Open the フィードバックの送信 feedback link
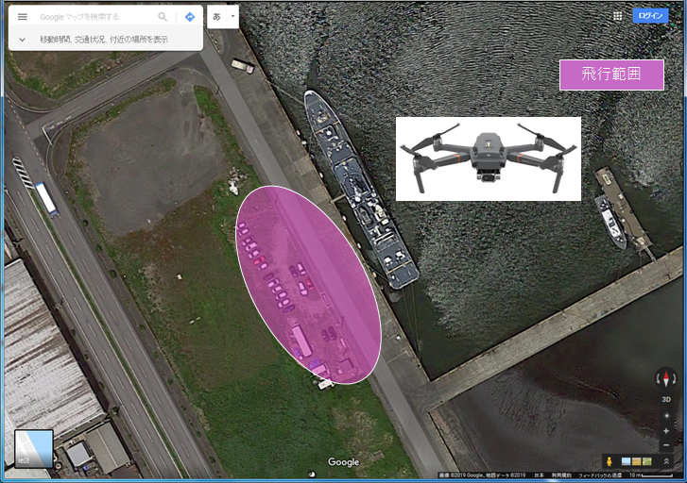The width and height of the screenshot is (687, 483). tap(600, 475)
